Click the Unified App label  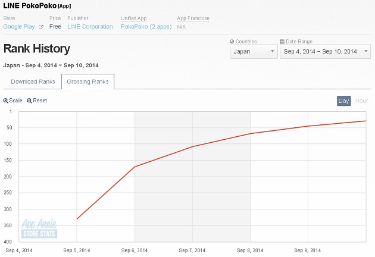[x=134, y=18]
